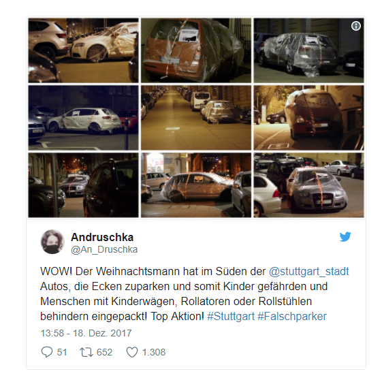Click the reply speech bubble icon
The width and height of the screenshot is (382, 380).
[x=47, y=352]
